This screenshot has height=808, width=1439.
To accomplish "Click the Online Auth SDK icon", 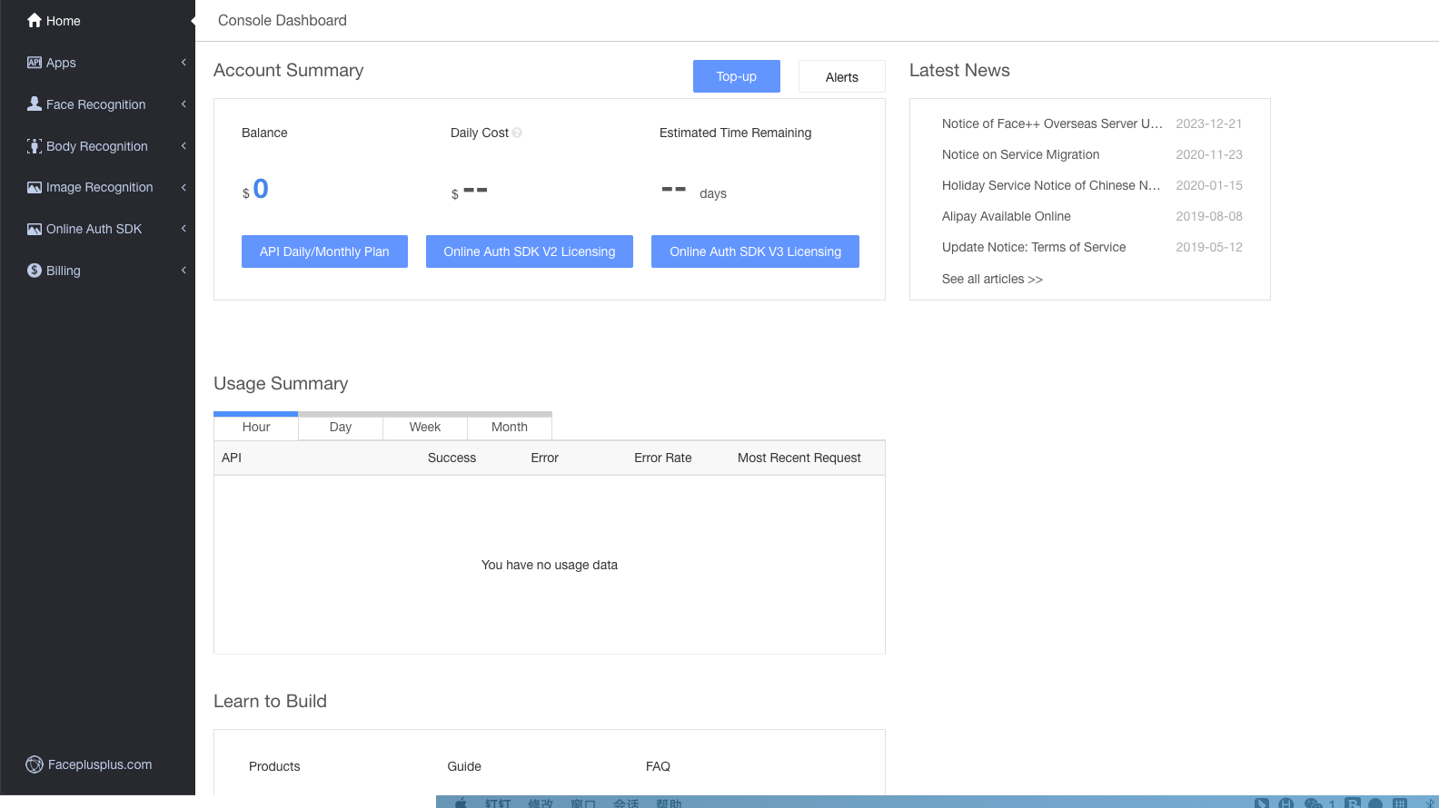I will [35, 229].
